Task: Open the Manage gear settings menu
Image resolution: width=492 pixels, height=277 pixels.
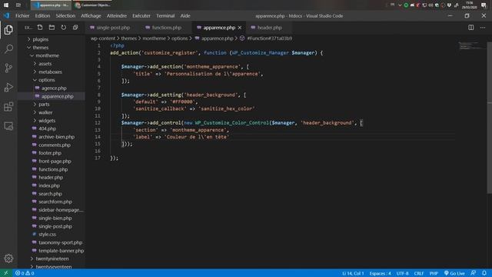Action: (x=8, y=259)
